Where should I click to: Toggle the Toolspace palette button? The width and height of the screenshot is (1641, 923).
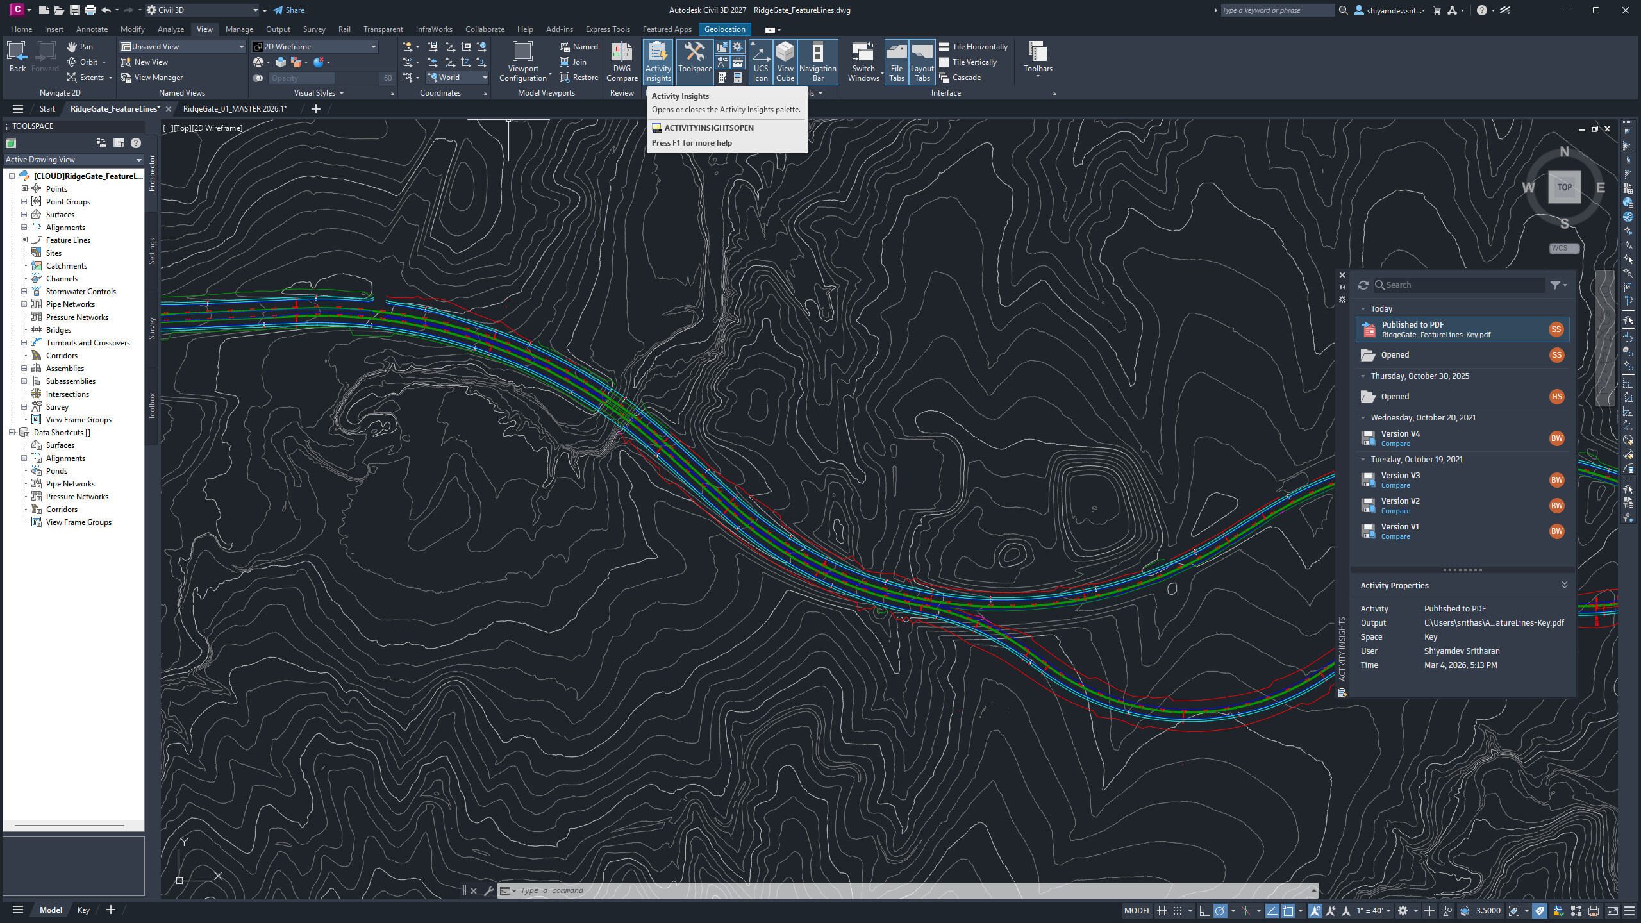(695, 62)
